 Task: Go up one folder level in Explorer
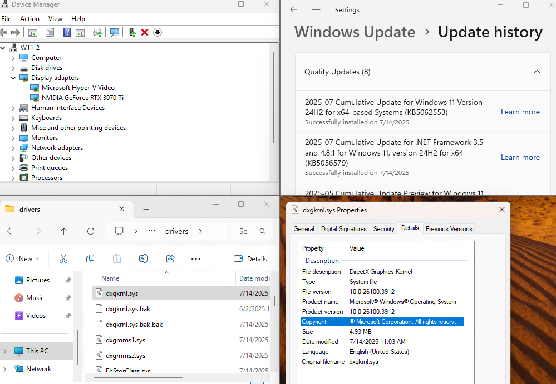coord(64,231)
